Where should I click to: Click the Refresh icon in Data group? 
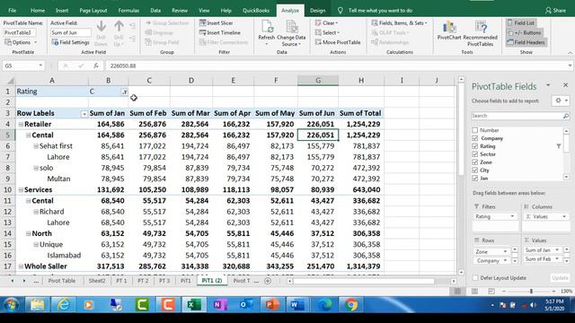click(267, 27)
